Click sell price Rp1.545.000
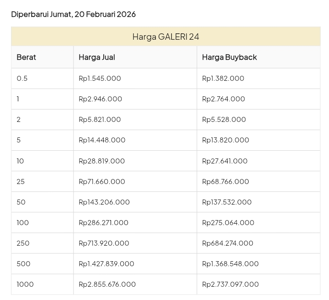 pos(100,79)
